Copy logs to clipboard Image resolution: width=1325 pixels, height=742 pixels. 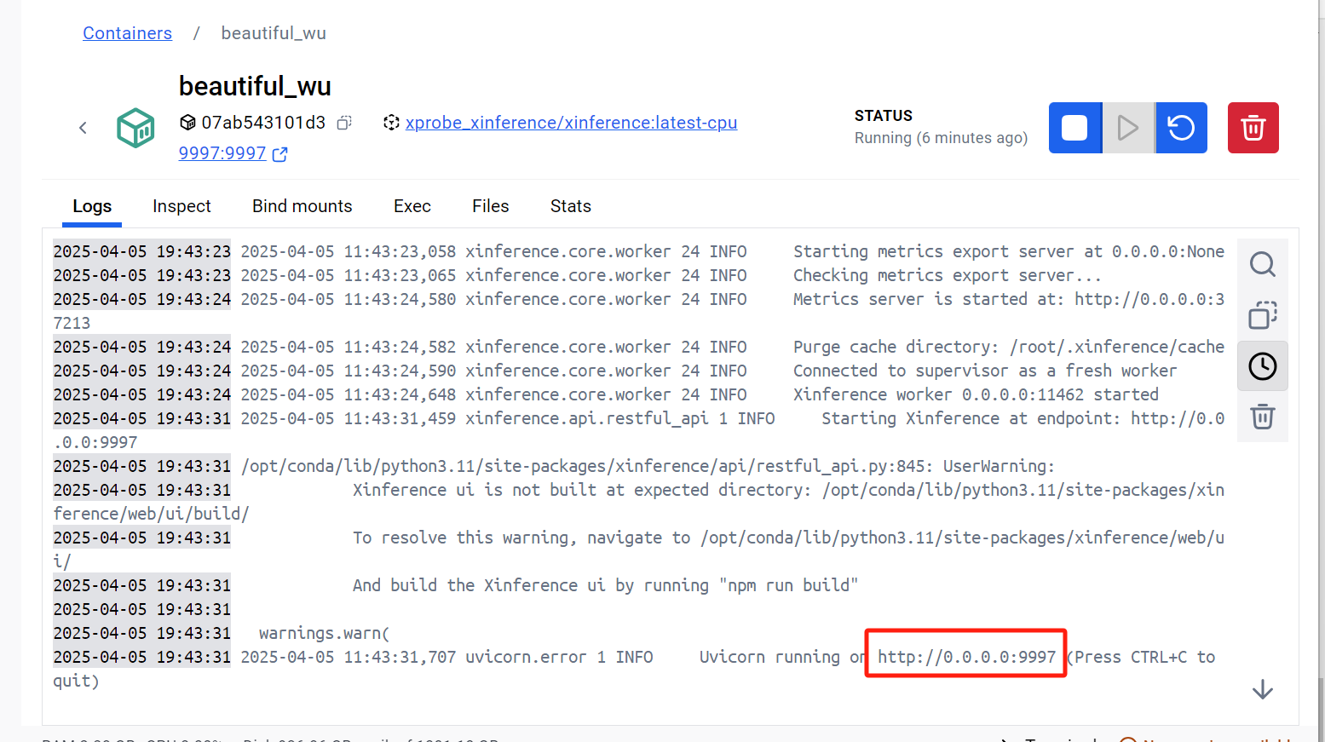click(1262, 315)
